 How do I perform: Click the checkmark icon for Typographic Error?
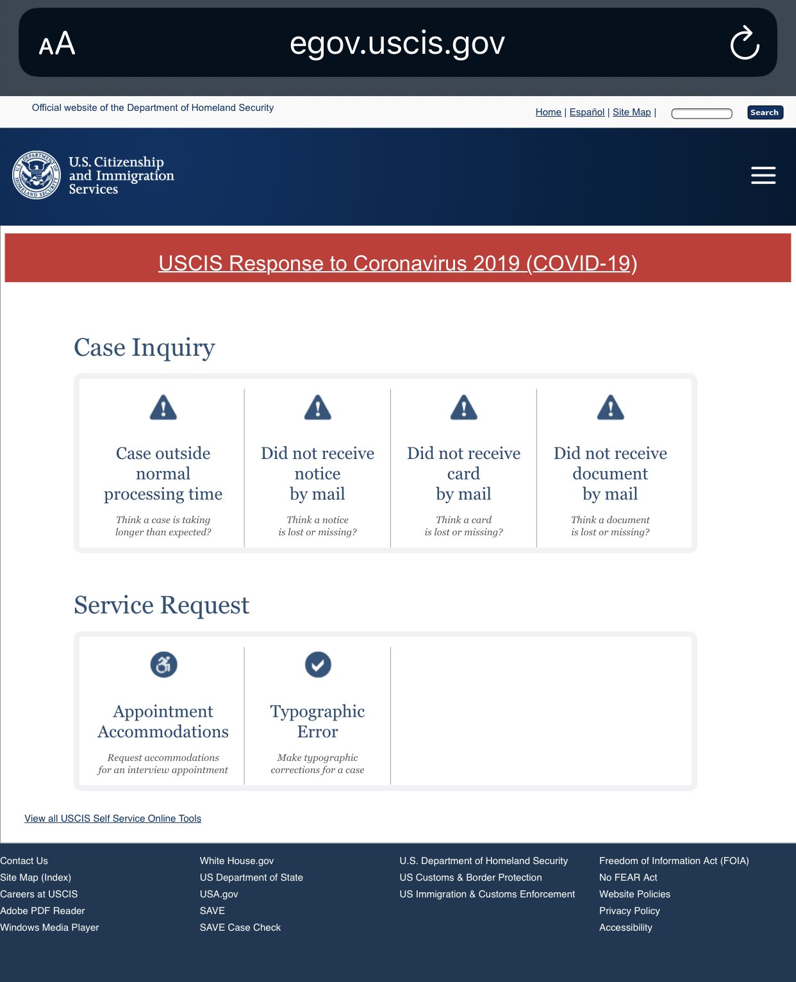click(x=318, y=665)
